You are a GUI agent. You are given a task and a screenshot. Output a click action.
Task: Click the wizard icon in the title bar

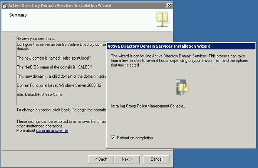point(5,6)
